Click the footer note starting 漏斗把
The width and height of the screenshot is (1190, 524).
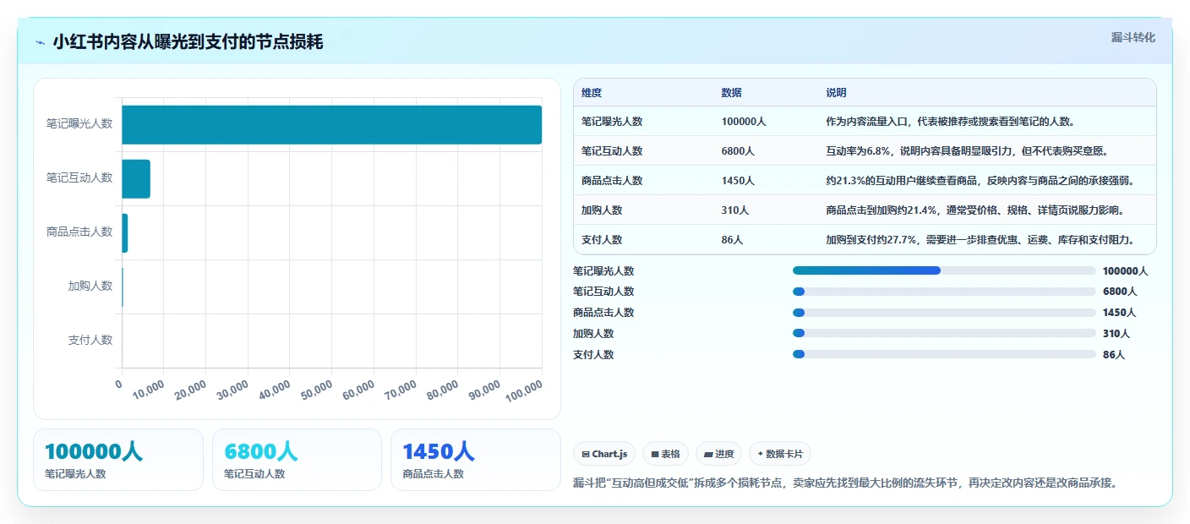pos(845,483)
